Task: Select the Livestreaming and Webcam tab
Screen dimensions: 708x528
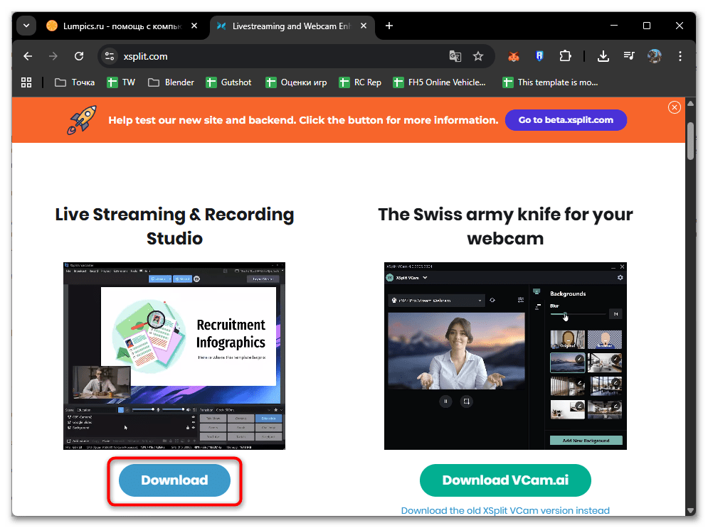Action: coord(292,26)
